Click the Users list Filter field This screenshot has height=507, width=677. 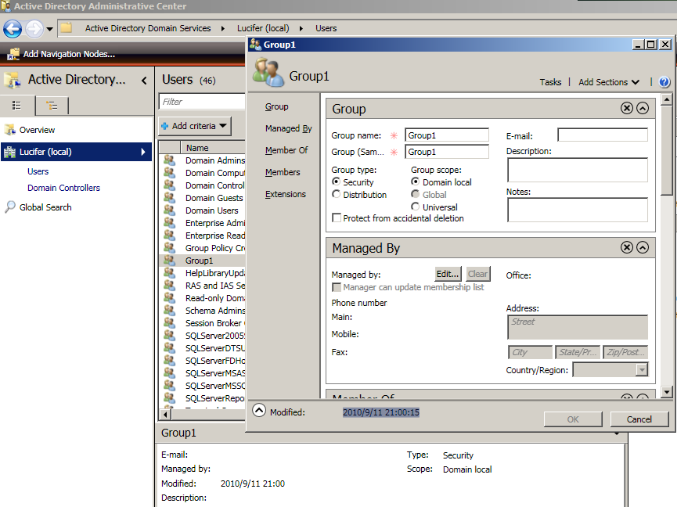click(x=202, y=102)
